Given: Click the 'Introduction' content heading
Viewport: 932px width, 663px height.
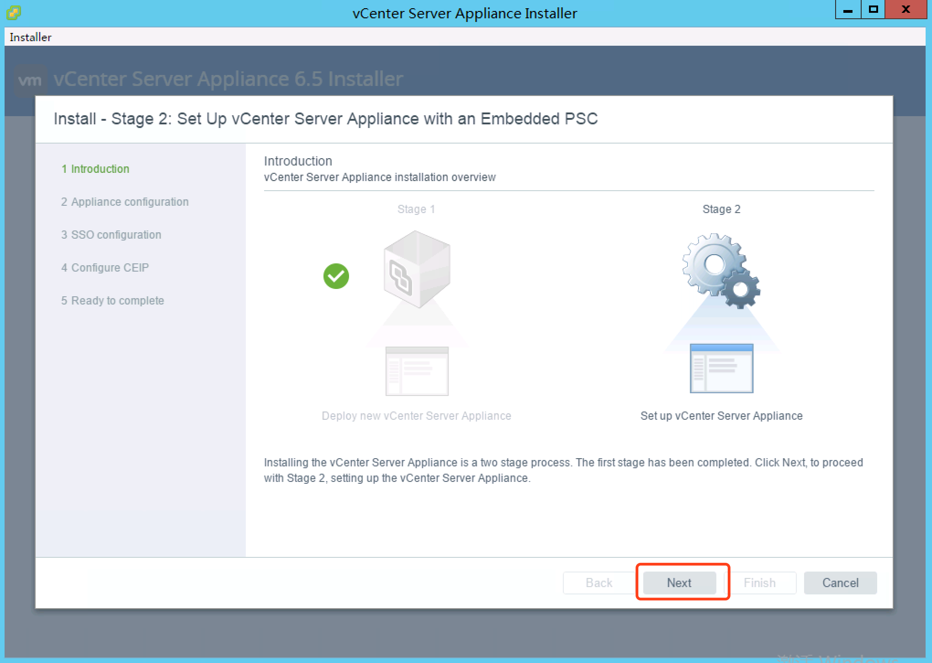Looking at the screenshot, I should coord(298,161).
